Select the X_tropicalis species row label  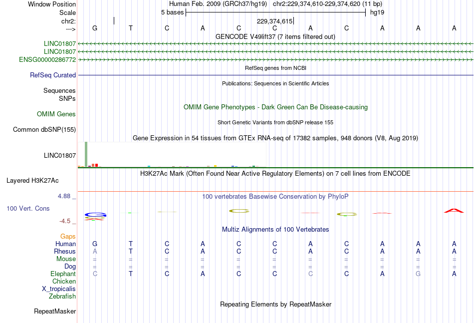coord(59,289)
